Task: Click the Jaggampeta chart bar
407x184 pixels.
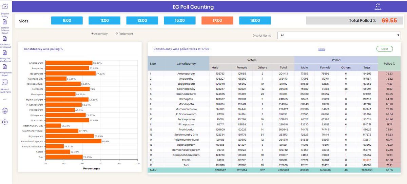Action: 71,74
